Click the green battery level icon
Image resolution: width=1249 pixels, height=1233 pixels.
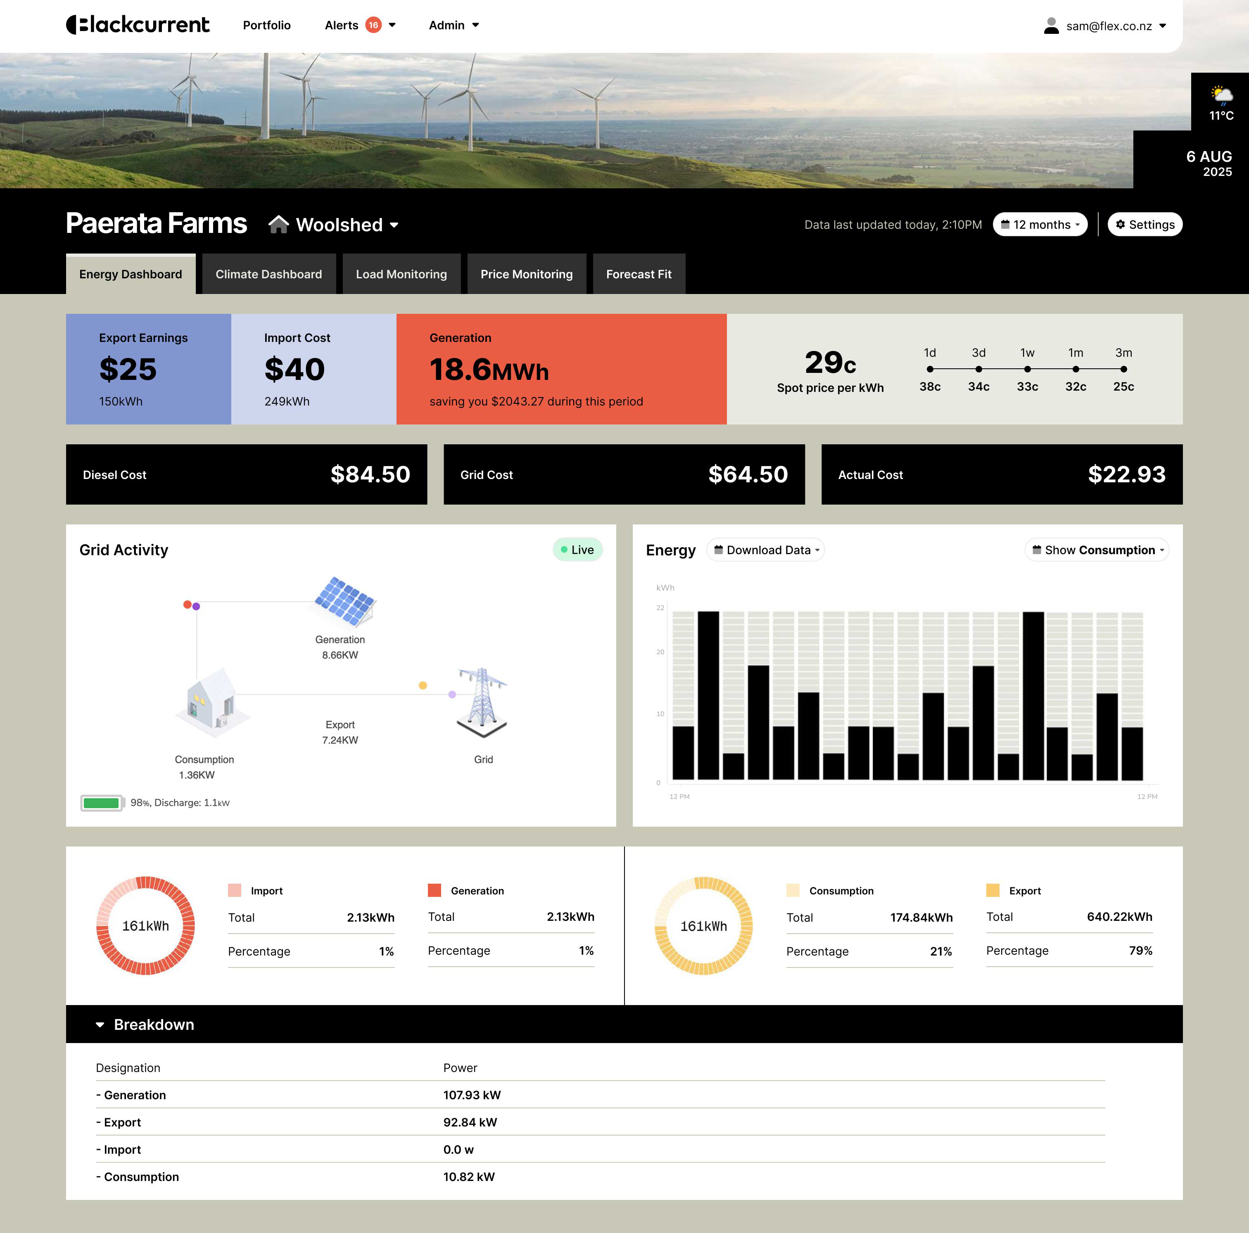pos(102,803)
